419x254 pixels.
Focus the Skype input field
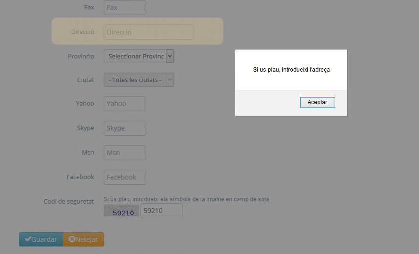pos(125,128)
